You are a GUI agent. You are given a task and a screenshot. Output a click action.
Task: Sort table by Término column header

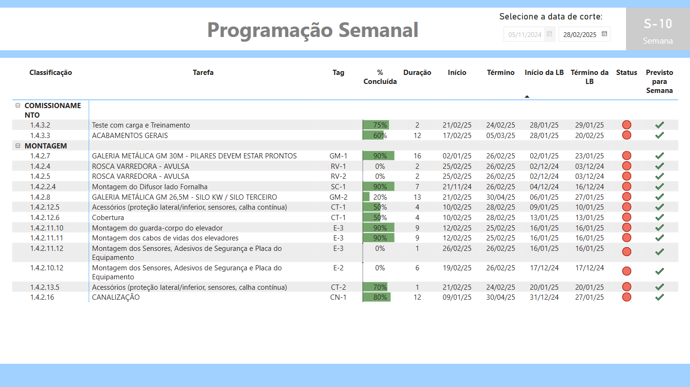500,73
